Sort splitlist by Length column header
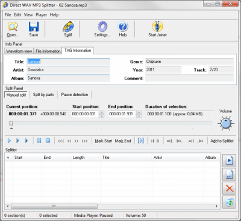This screenshot has height=221, width=241. tap(86, 158)
